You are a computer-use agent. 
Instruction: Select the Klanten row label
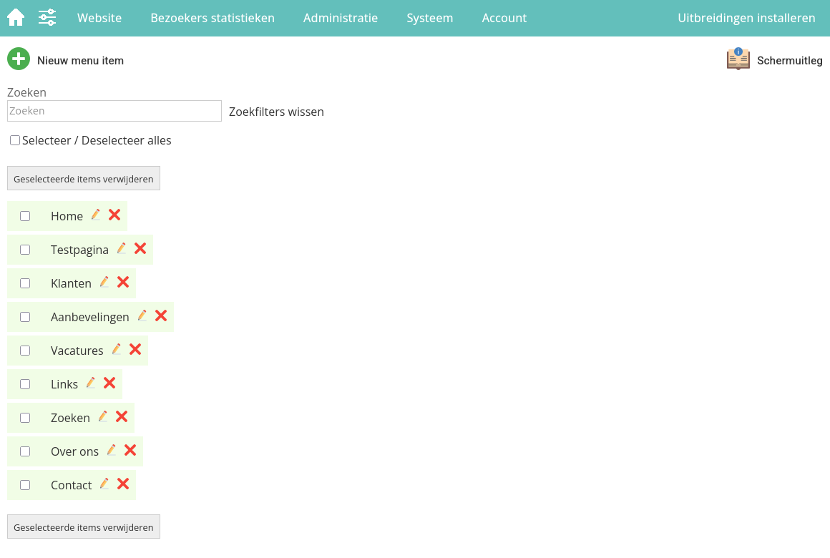[71, 283]
